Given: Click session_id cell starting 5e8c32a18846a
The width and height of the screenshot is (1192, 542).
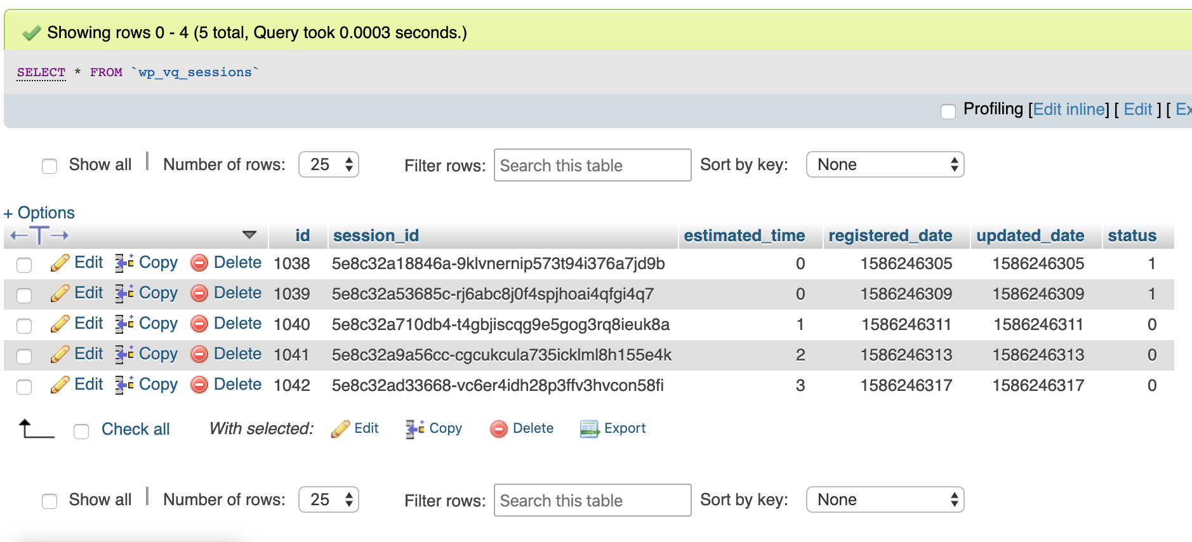Looking at the screenshot, I should click(498, 263).
